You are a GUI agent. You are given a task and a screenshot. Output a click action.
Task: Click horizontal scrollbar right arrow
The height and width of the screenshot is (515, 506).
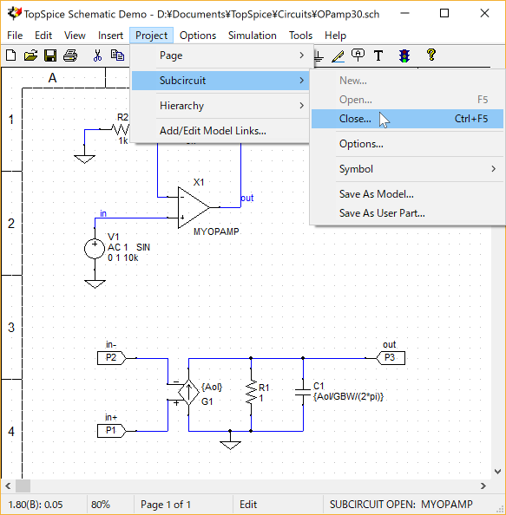(x=483, y=486)
